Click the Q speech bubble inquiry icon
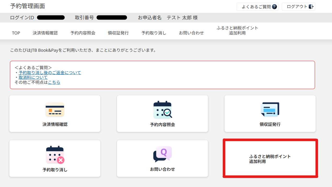 (162, 154)
